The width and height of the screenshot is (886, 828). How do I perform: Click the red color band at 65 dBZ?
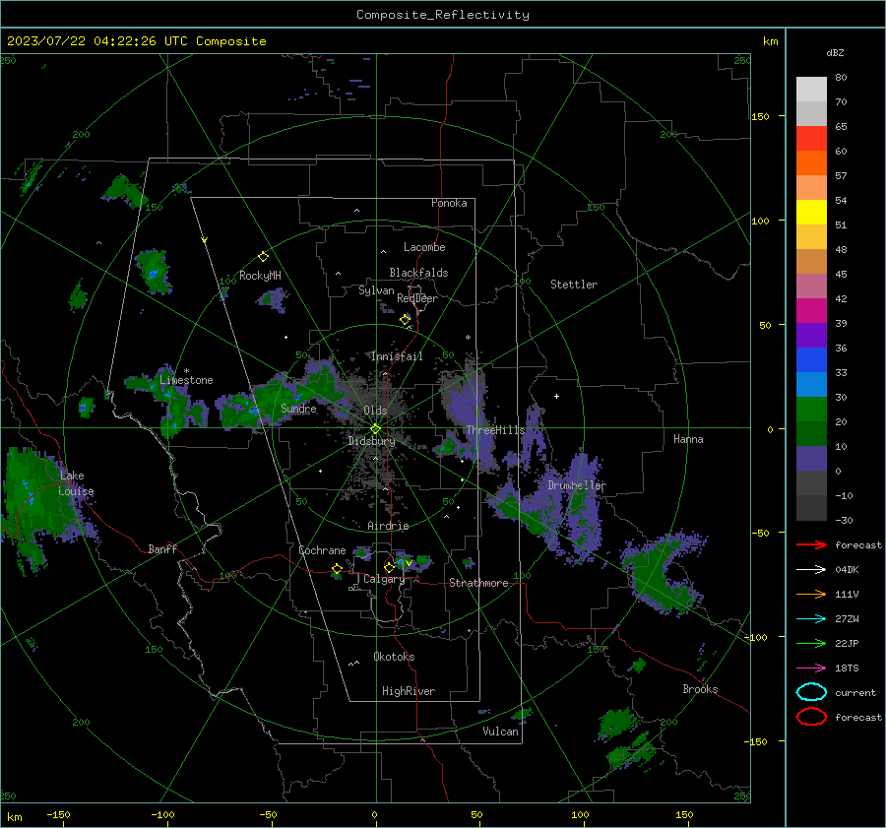pos(811,139)
